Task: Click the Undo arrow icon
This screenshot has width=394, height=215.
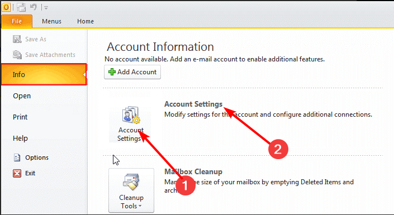Action: [x=34, y=7]
